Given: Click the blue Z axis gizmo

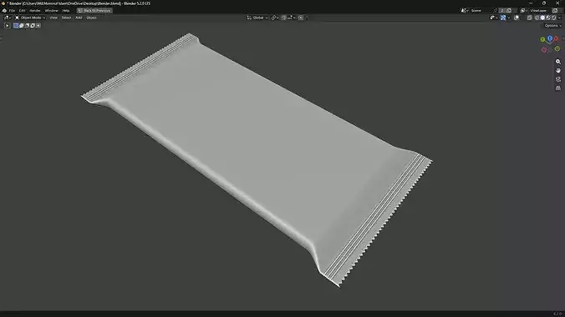Looking at the screenshot, I should coord(550,38).
